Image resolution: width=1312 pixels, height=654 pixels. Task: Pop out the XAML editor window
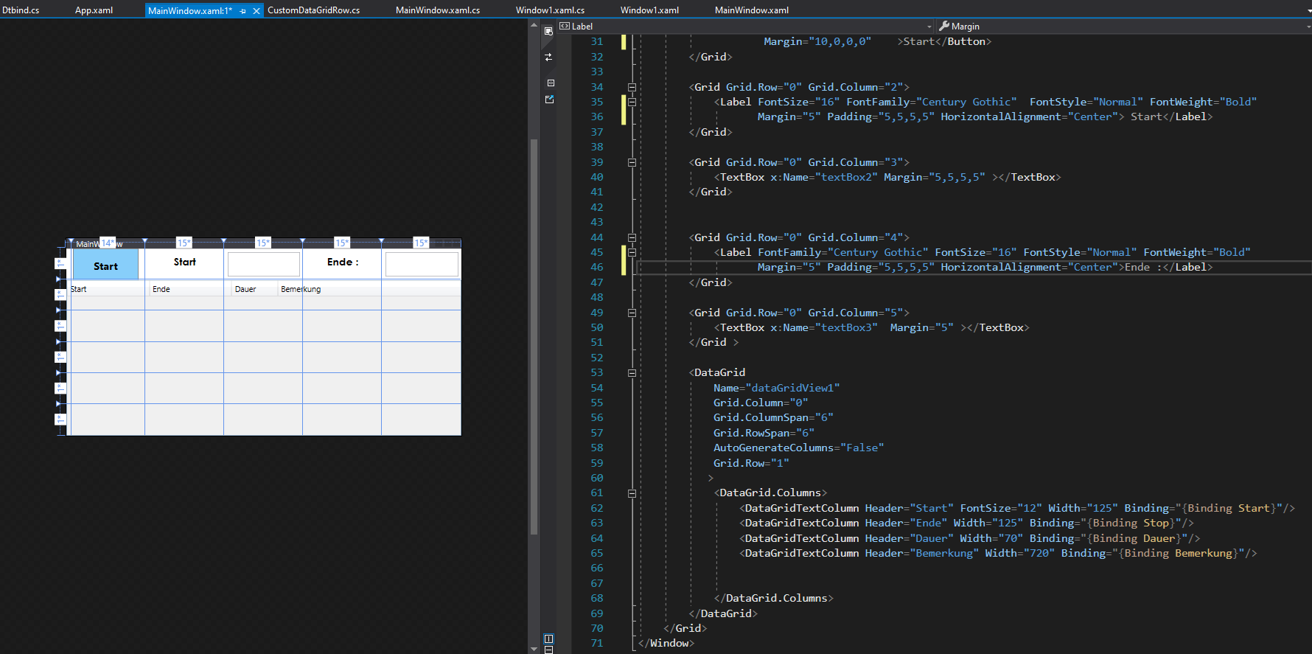click(x=549, y=100)
